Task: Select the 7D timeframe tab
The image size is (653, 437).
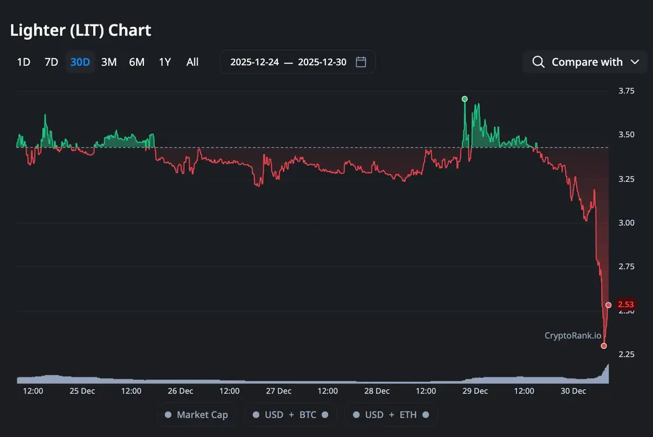Action: point(51,62)
